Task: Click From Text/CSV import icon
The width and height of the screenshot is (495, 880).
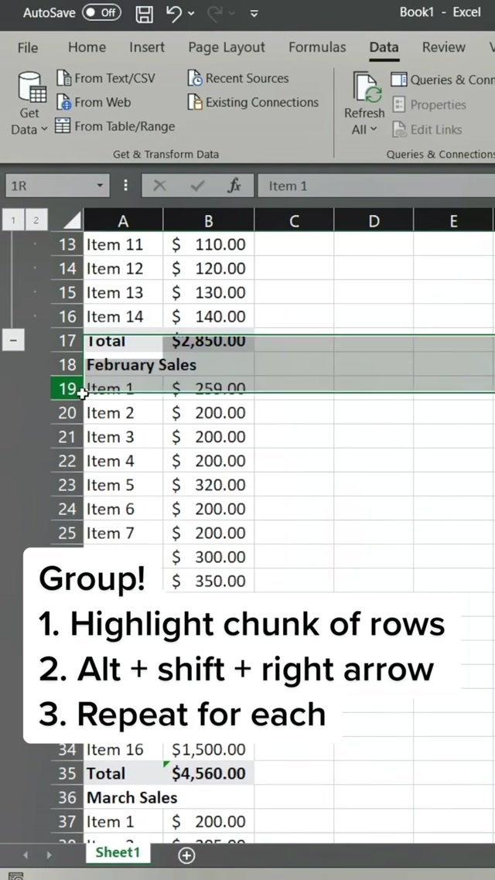Action: coord(64,78)
